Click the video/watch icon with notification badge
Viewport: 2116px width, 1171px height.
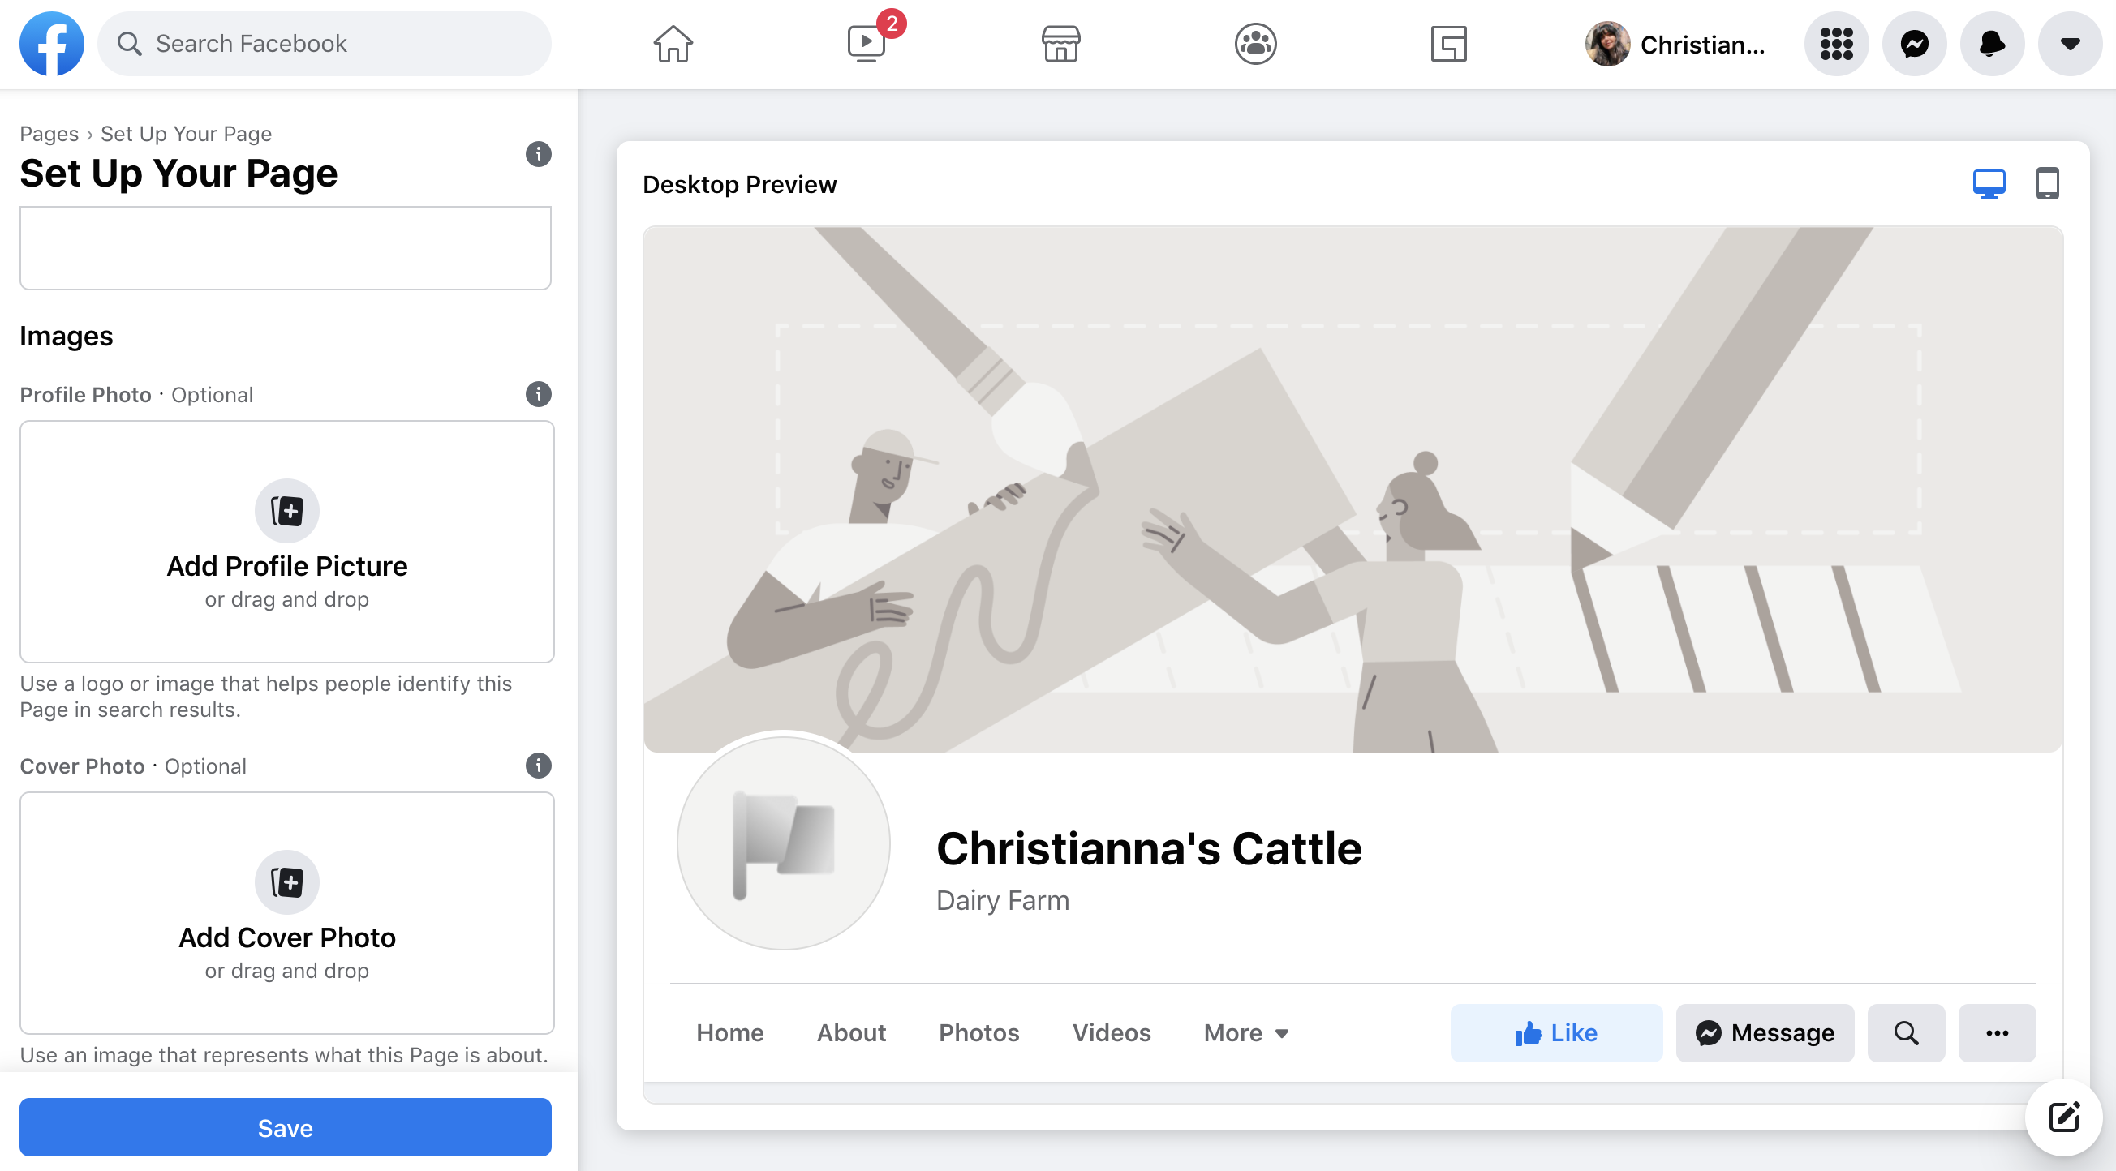pos(866,43)
